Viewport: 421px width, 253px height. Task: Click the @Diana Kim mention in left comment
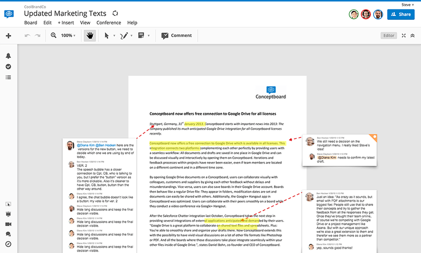click(86, 145)
